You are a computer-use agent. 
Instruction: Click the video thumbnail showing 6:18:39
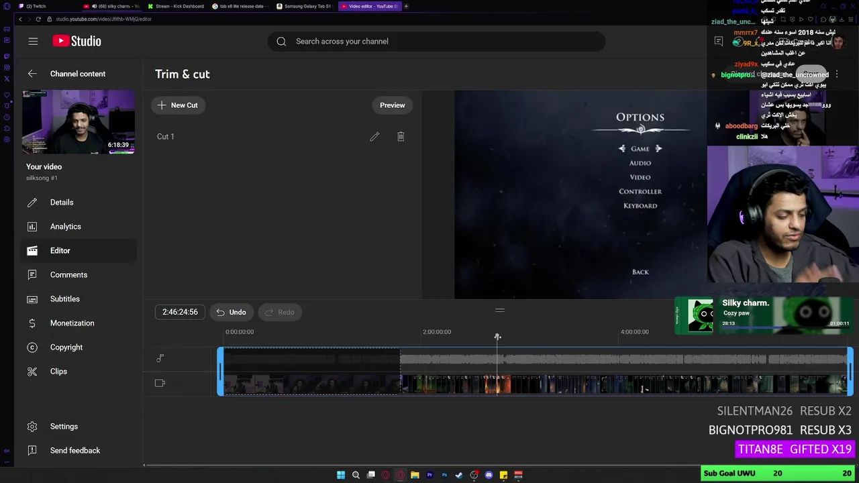79,122
